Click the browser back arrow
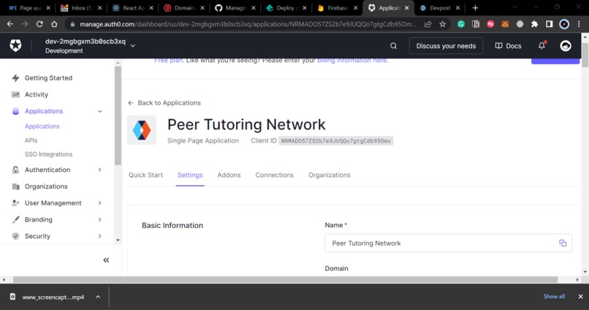This screenshot has height=310, width=589. click(x=10, y=24)
